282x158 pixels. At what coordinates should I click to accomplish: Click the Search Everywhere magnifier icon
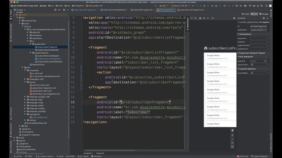[x=266, y=6]
